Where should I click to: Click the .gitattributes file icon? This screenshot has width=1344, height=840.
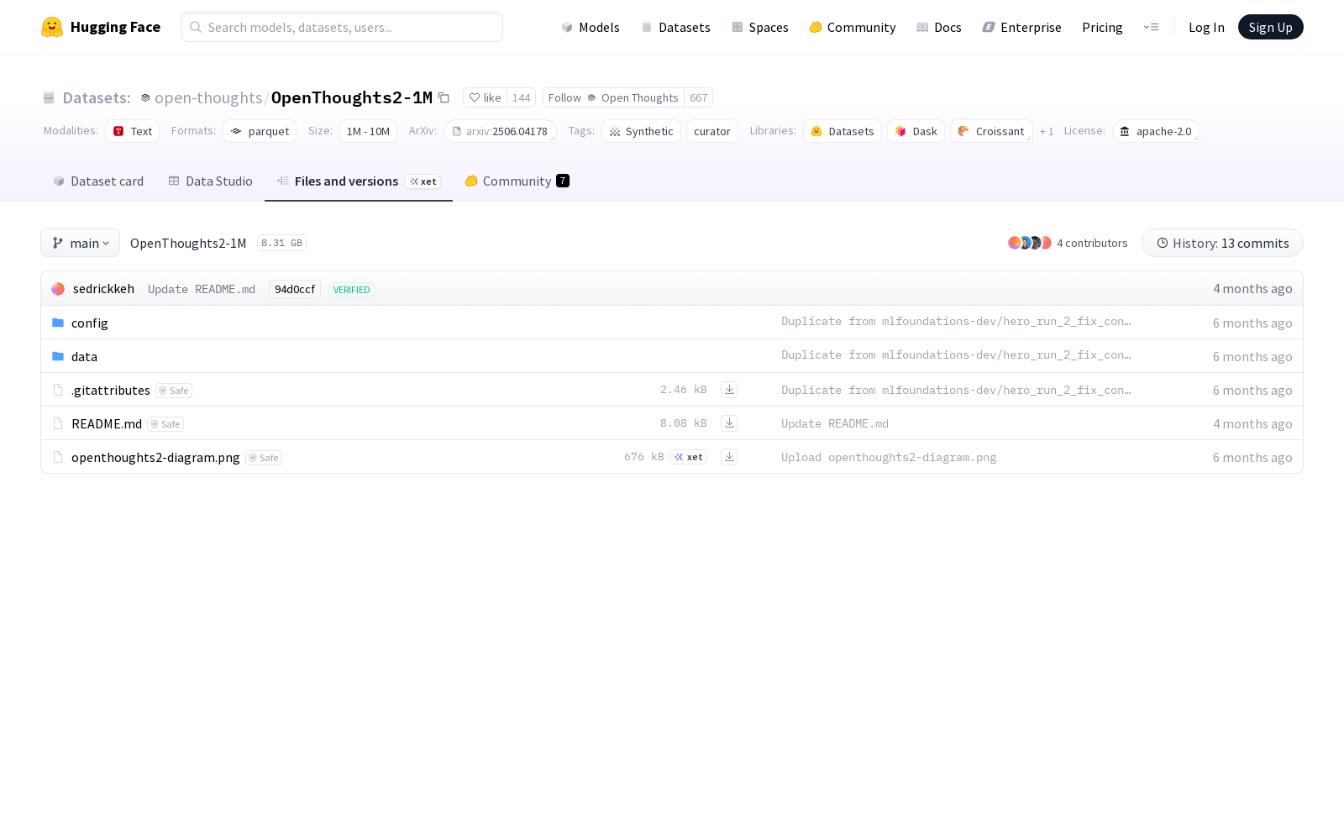point(58,390)
